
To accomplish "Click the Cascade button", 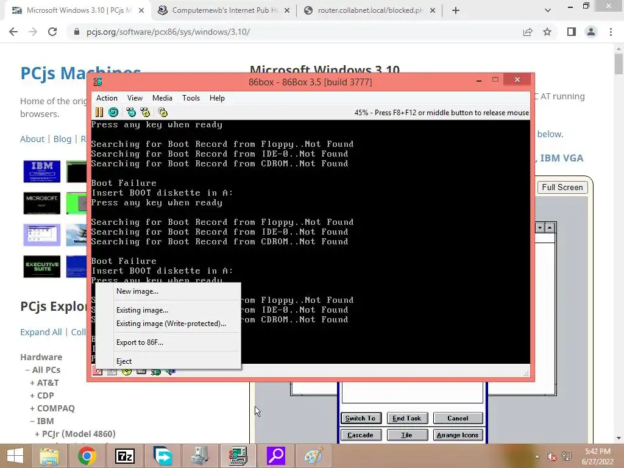I will point(361,435).
